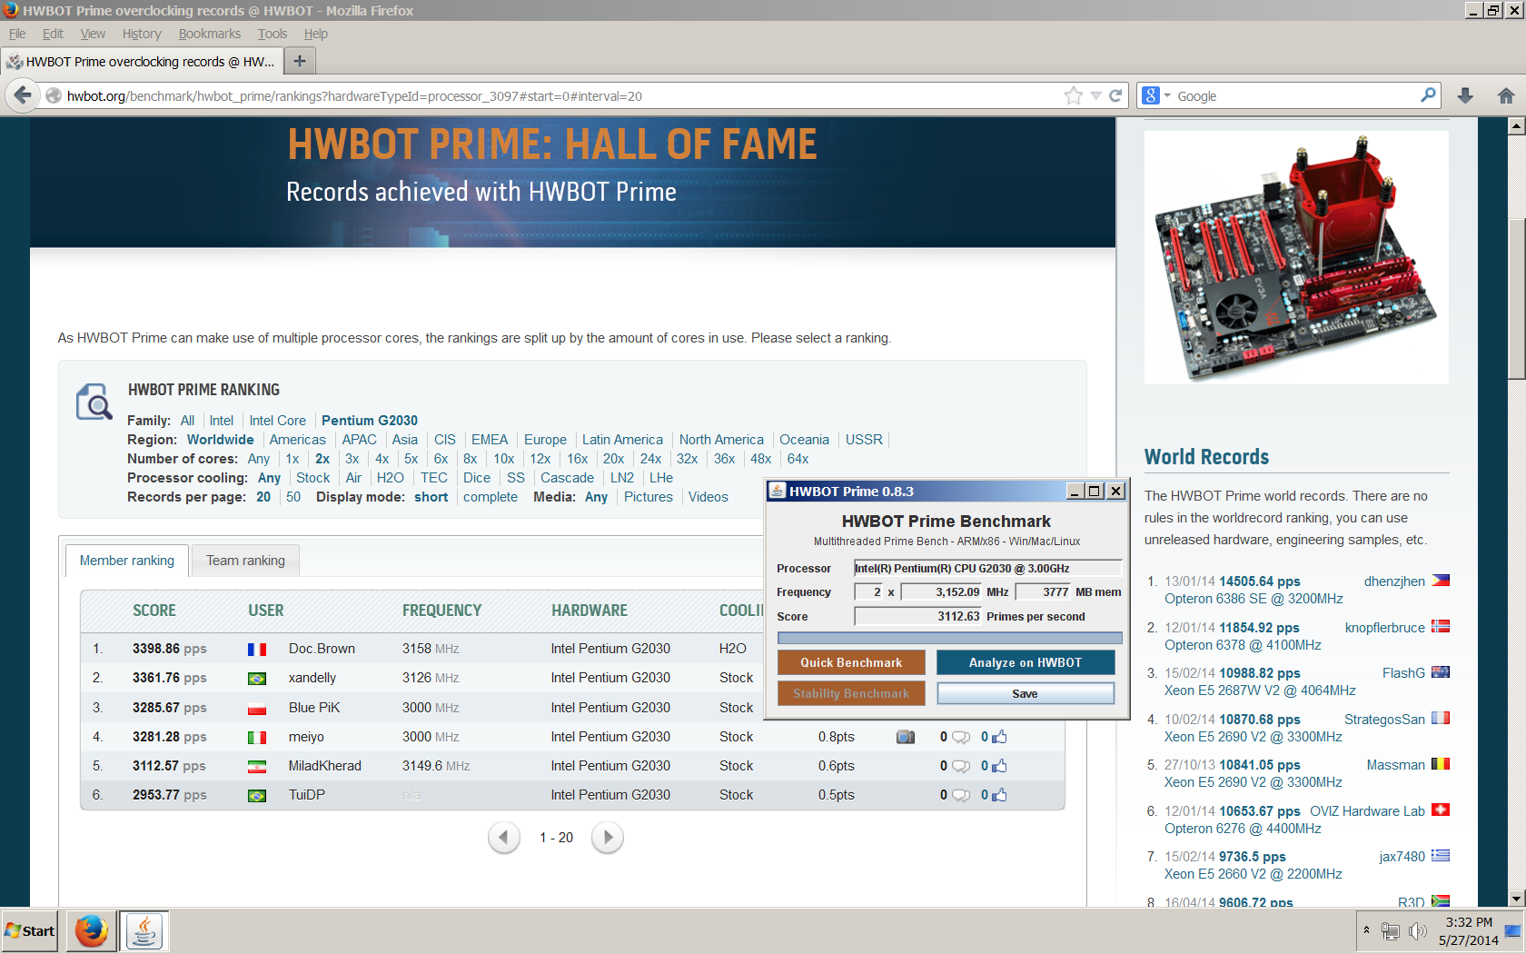Click the page scrollbar down arrow
Image resolution: width=1526 pixels, height=954 pixels.
(x=1516, y=899)
